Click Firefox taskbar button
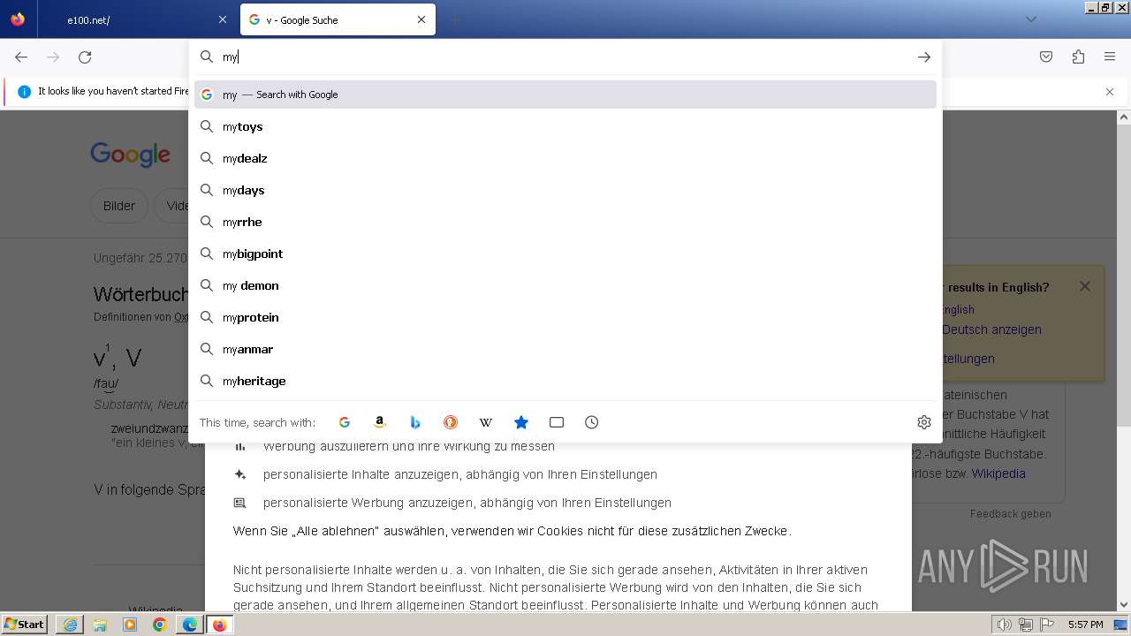Viewport: 1131px width, 636px height. click(x=220, y=625)
